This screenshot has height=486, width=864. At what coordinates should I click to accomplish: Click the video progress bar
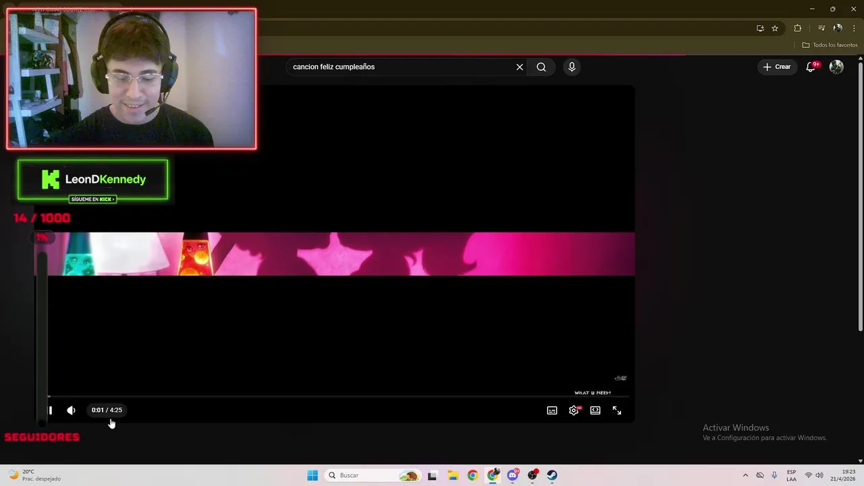[337, 397]
